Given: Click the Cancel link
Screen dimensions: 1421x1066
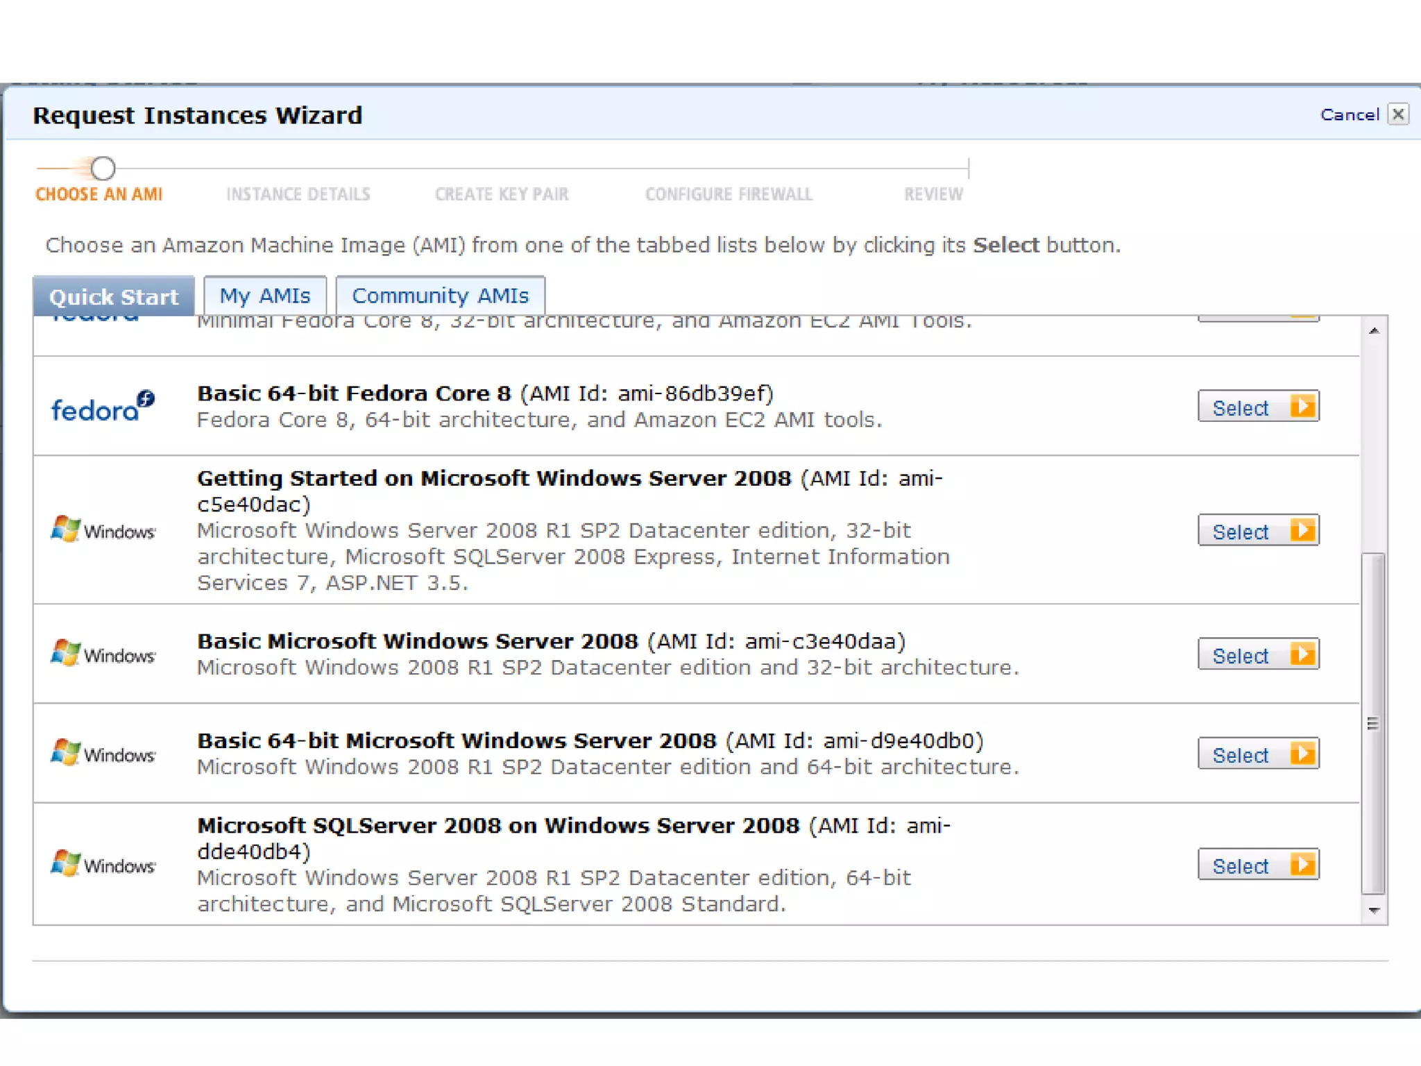Looking at the screenshot, I should point(1349,115).
